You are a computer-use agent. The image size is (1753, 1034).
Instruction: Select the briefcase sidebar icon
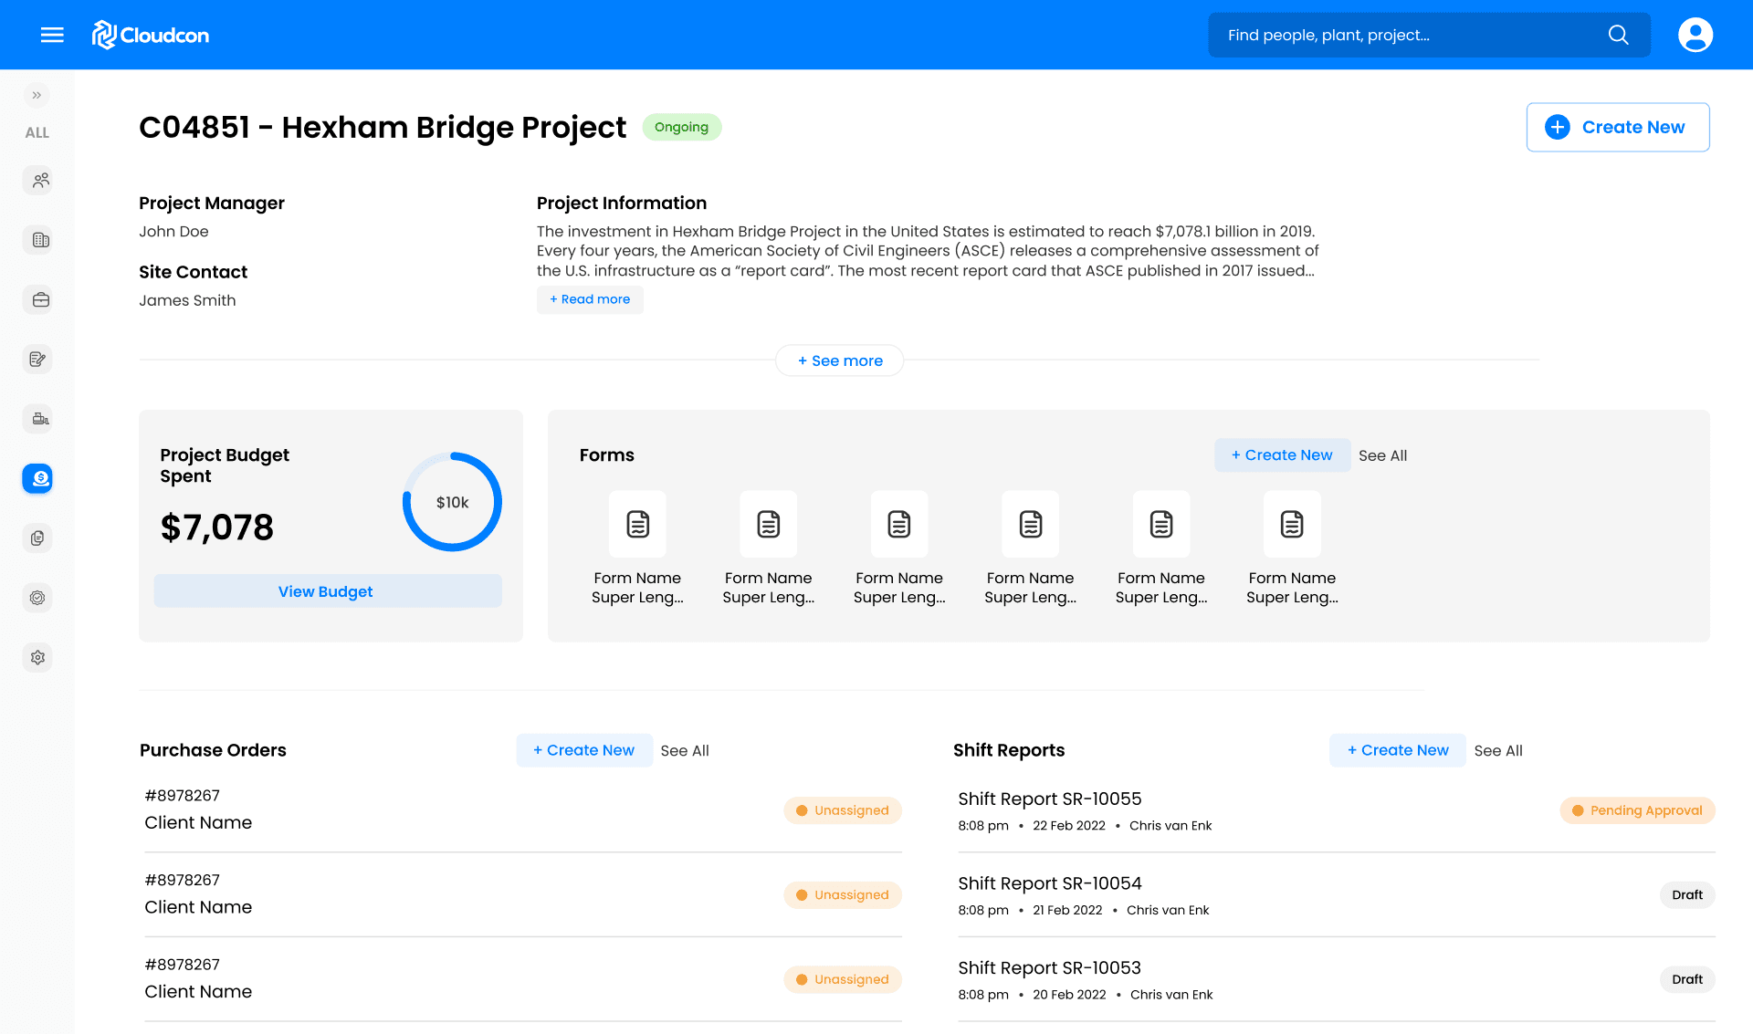click(37, 299)
